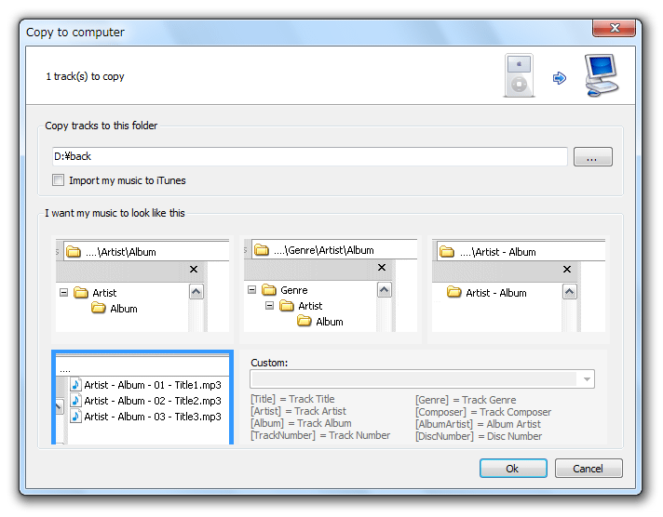Click the "[Title] = Track Title" legend text

click(292, 399)
